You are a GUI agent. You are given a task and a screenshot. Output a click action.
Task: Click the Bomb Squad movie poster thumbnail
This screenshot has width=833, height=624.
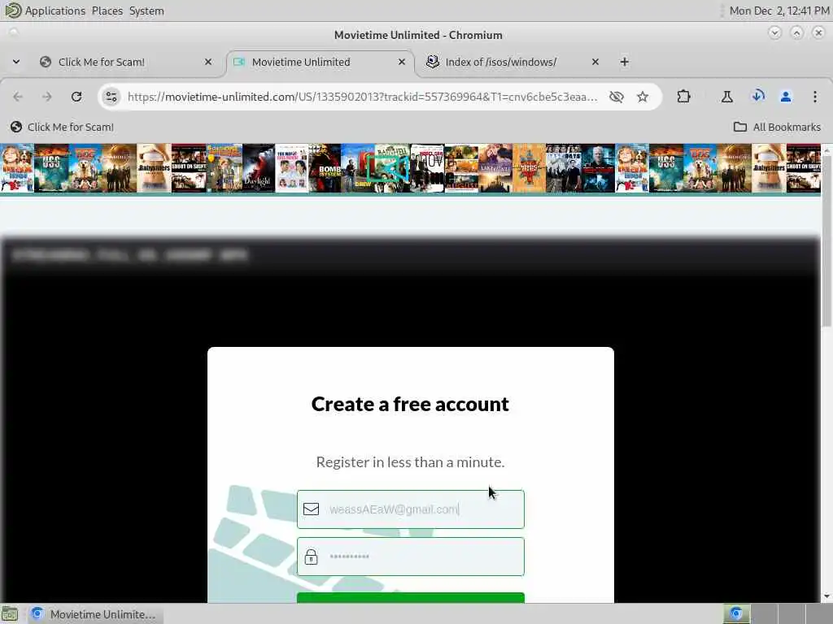click(x=325, y=168)
